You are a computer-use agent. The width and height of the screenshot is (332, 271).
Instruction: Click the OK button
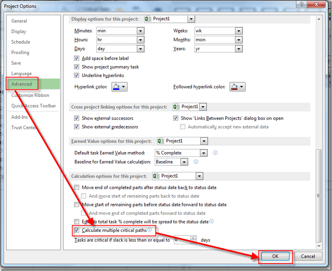275,256
